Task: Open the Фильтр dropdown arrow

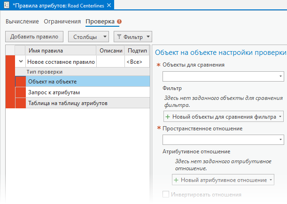Action: coord(148,37)
